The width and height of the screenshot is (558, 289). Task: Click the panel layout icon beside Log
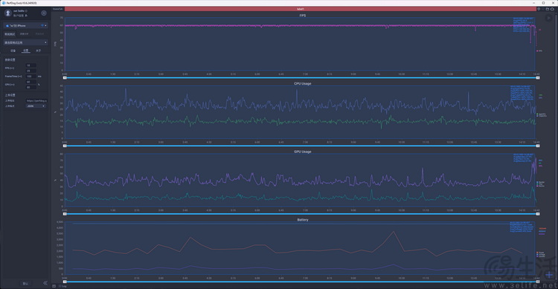pos(54,286)
